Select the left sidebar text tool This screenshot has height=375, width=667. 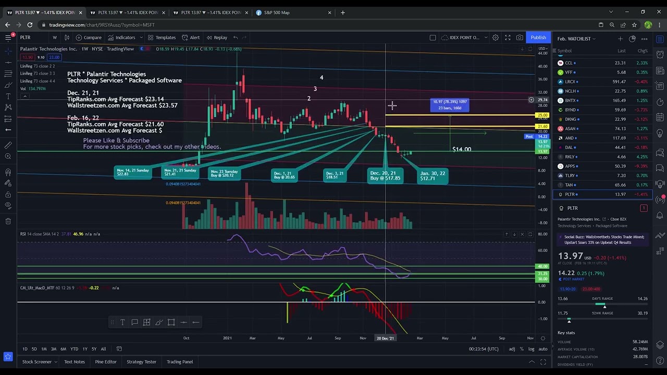click(8, 96)
